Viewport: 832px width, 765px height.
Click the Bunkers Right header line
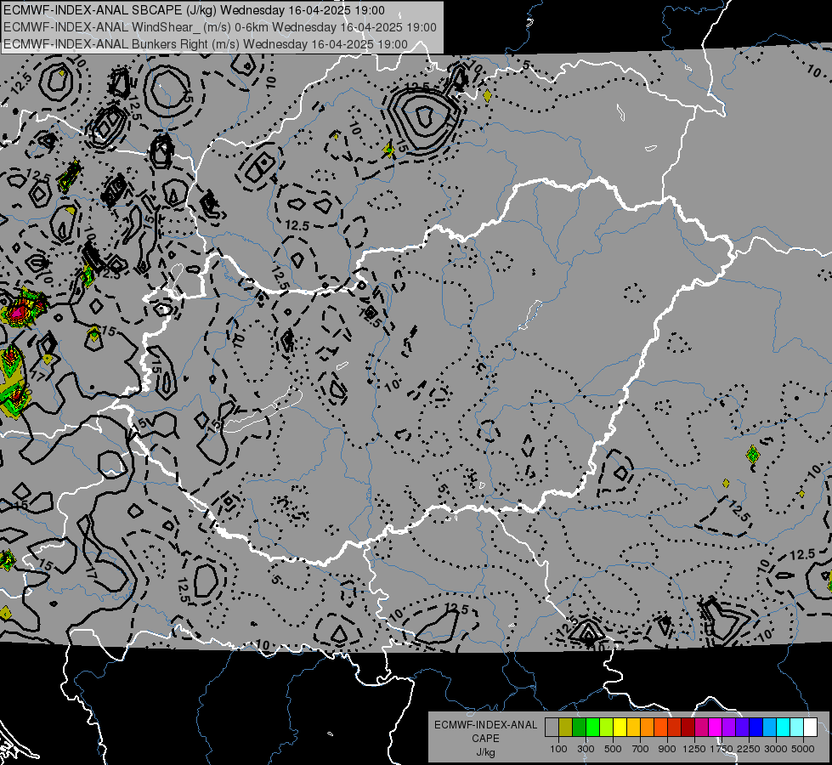pyautogui.click(x=206, y=44)
